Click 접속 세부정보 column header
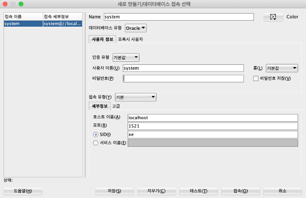 click(63, 17)
